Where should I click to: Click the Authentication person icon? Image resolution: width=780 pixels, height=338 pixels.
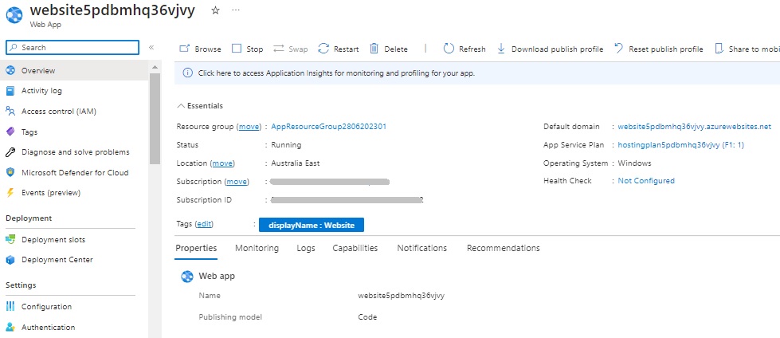[x=10, y=327]
